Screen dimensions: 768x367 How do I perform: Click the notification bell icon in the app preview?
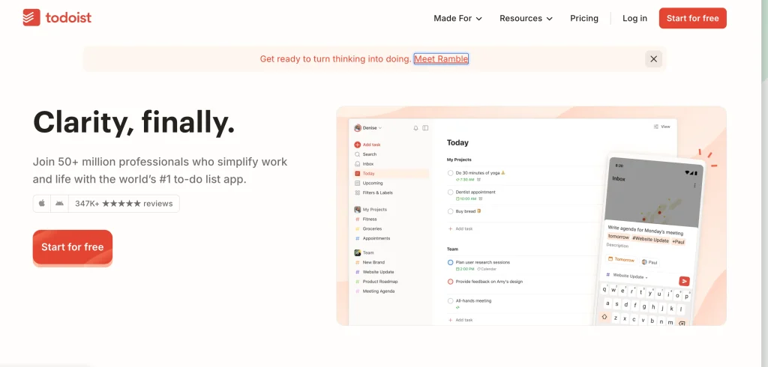pyautogui.click(x=415, y=128)
